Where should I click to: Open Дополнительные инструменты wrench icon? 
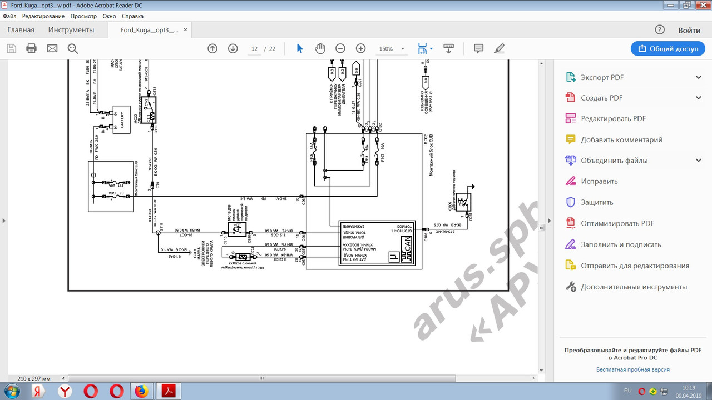tap(570, 287)
